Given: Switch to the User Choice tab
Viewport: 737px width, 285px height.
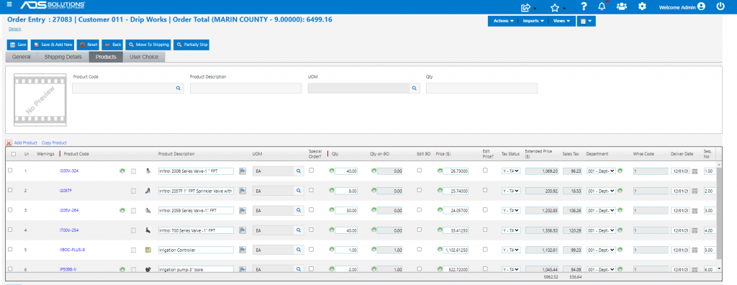Looking at the screenshot, I should click(x=144, y=57).
